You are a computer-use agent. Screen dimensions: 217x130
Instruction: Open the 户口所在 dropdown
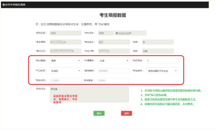click(x=66, y=71)
